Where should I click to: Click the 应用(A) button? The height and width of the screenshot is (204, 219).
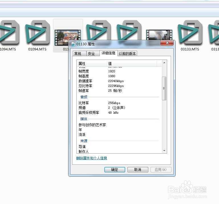(161, 170)
